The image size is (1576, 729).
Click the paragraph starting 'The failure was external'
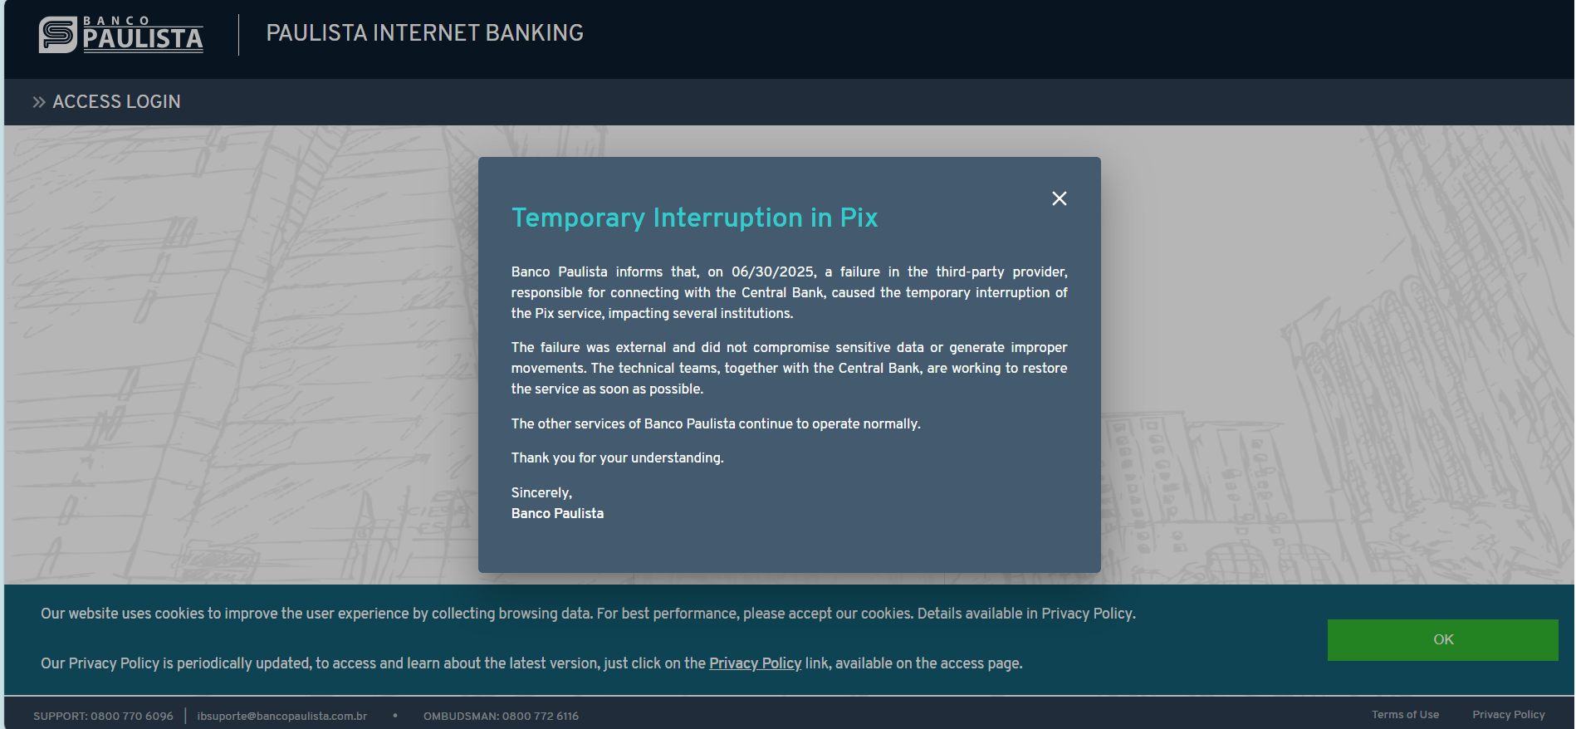pyautogui.click(x=789, y=368)
